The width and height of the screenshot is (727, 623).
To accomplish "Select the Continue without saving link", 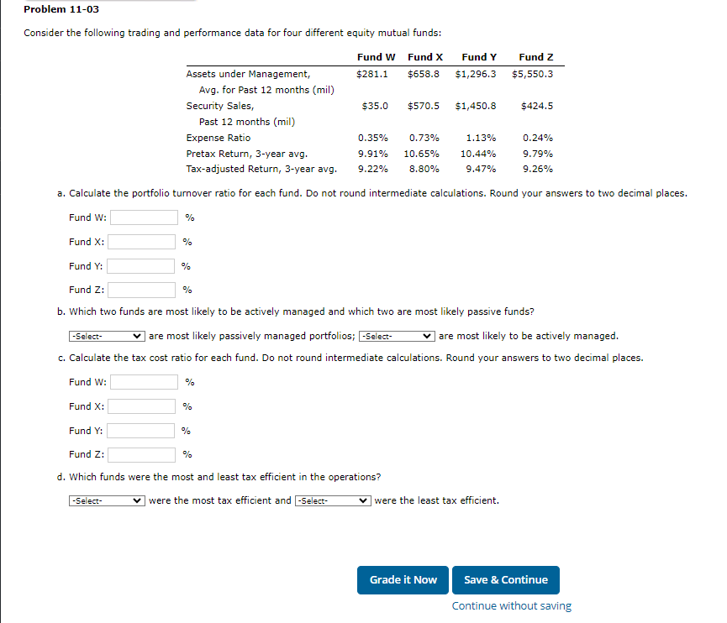I will tap(510, 605).
